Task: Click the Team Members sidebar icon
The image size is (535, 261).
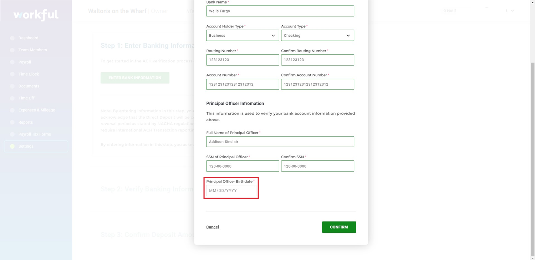Action: pos(12,50)
